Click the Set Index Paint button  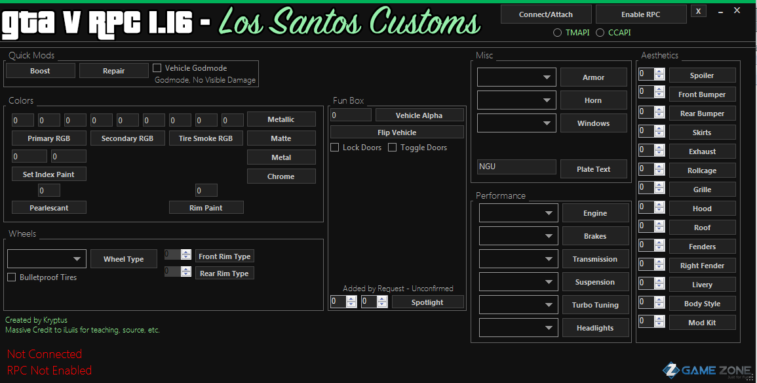pos(49,174)
